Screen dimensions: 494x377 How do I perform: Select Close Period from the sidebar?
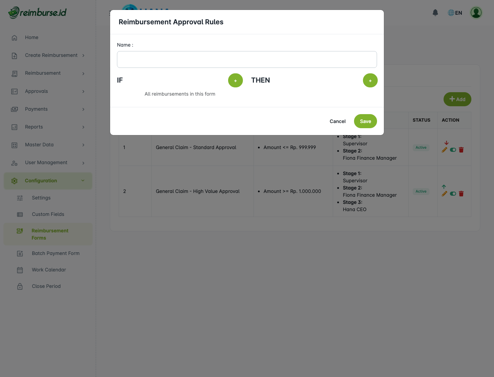[46, 286]
